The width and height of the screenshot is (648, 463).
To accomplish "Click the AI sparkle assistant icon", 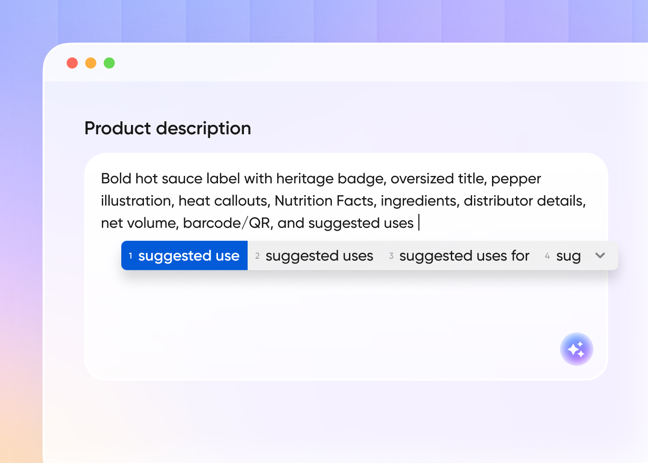I will (x=577, y=349).
